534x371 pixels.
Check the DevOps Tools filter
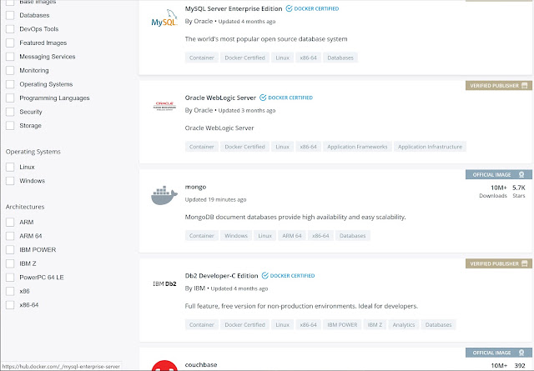tap(10, 29)
